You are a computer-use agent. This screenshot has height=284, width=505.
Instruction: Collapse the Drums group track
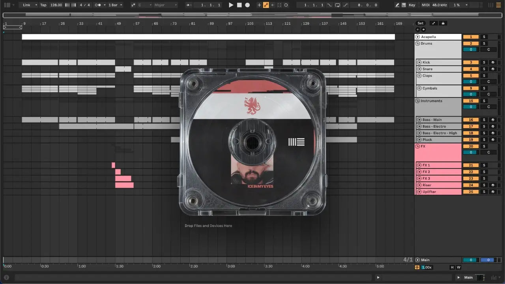coord(418,43)
